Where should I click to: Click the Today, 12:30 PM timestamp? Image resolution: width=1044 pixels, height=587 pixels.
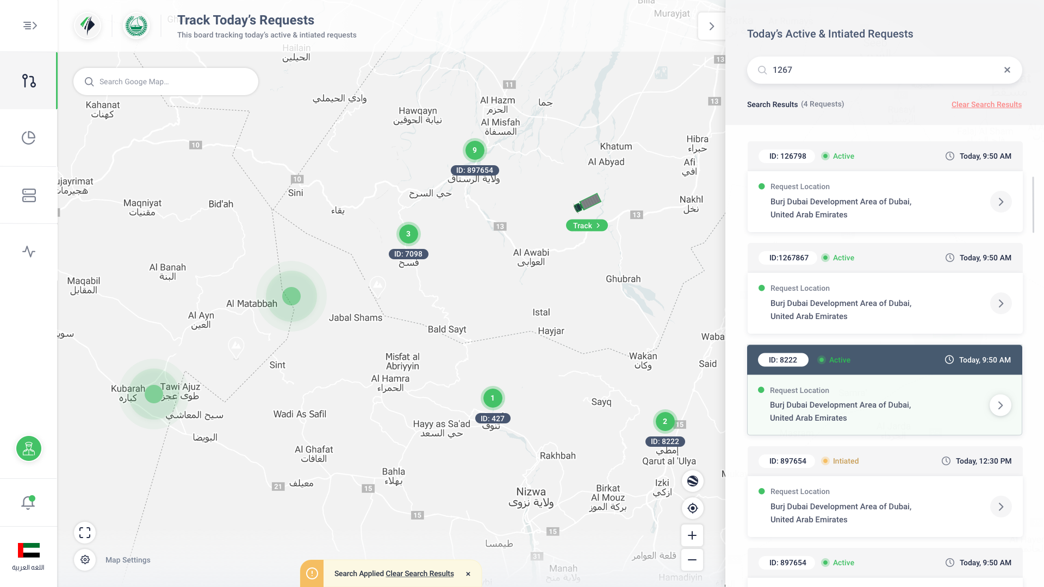pyautogui.click(x=983, y=461)
